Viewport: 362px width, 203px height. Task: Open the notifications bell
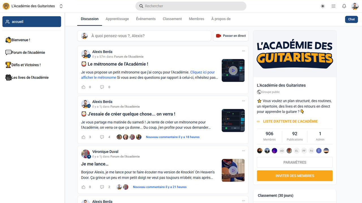pyautogui.click(x=344, y=6)
